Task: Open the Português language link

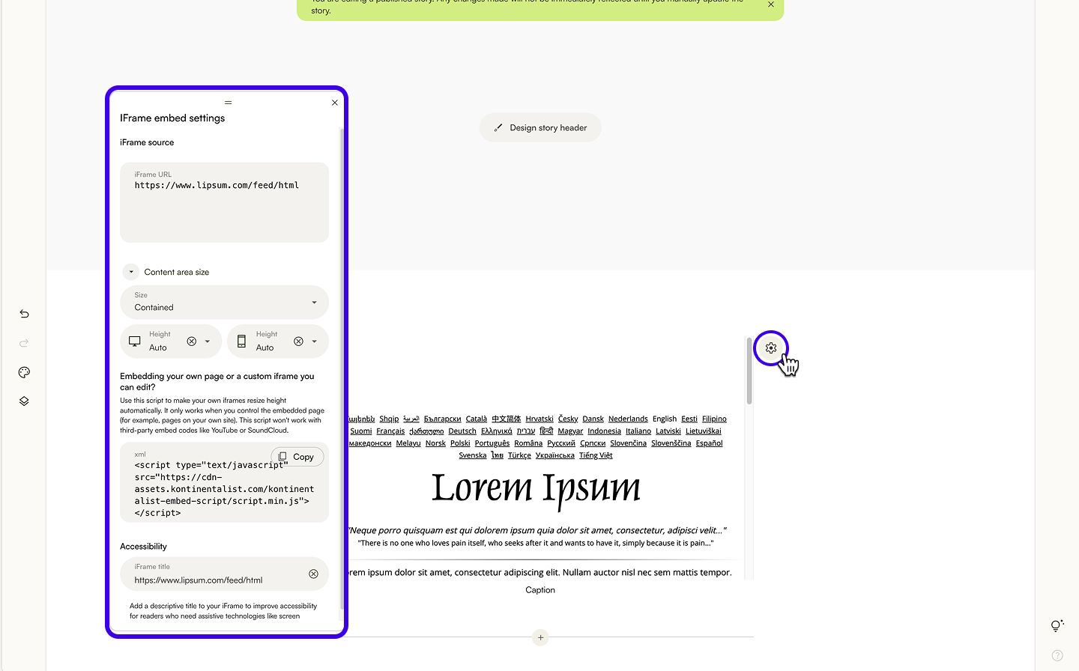Action: coord(492,443)
